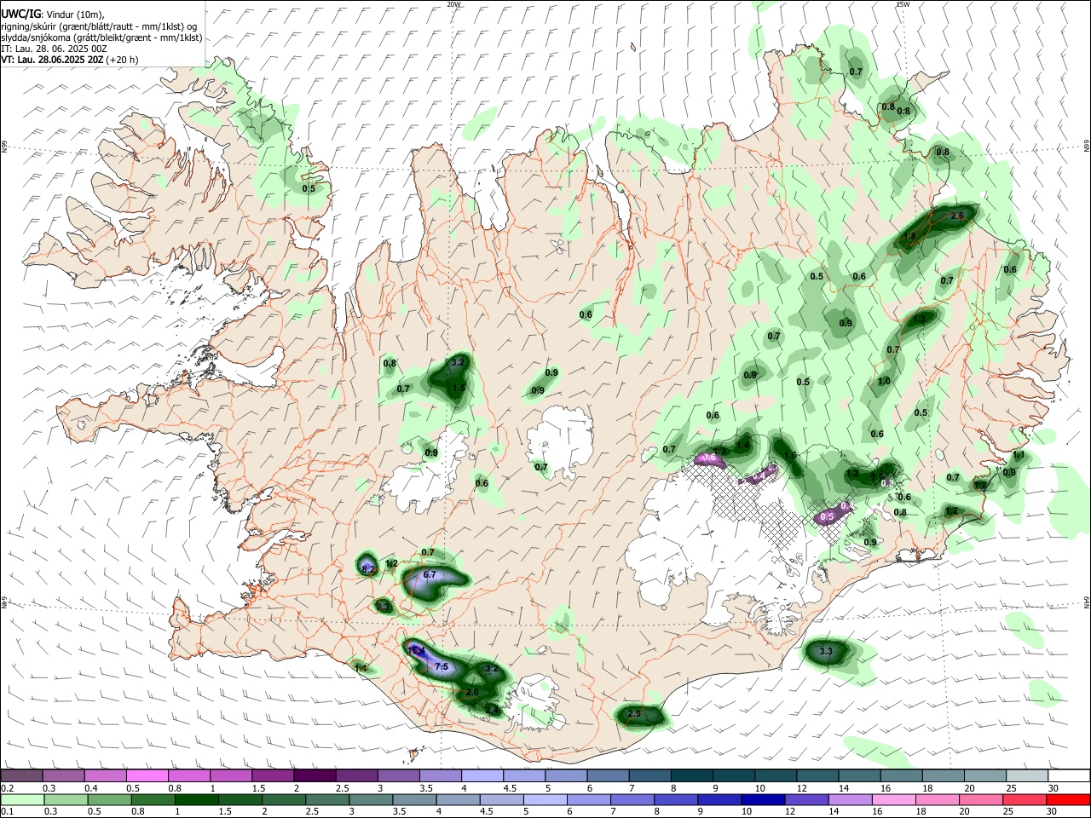Select the white swatch labeled 30 in the upper legend row
The image size is (1091, 818).
pos(1069,776)
